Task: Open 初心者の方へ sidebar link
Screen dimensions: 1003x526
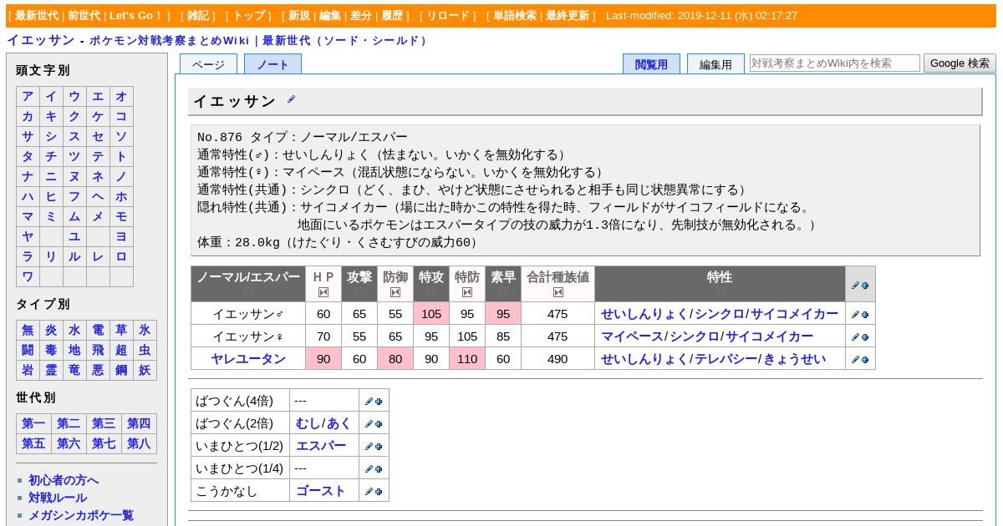Action: [64, 480]
